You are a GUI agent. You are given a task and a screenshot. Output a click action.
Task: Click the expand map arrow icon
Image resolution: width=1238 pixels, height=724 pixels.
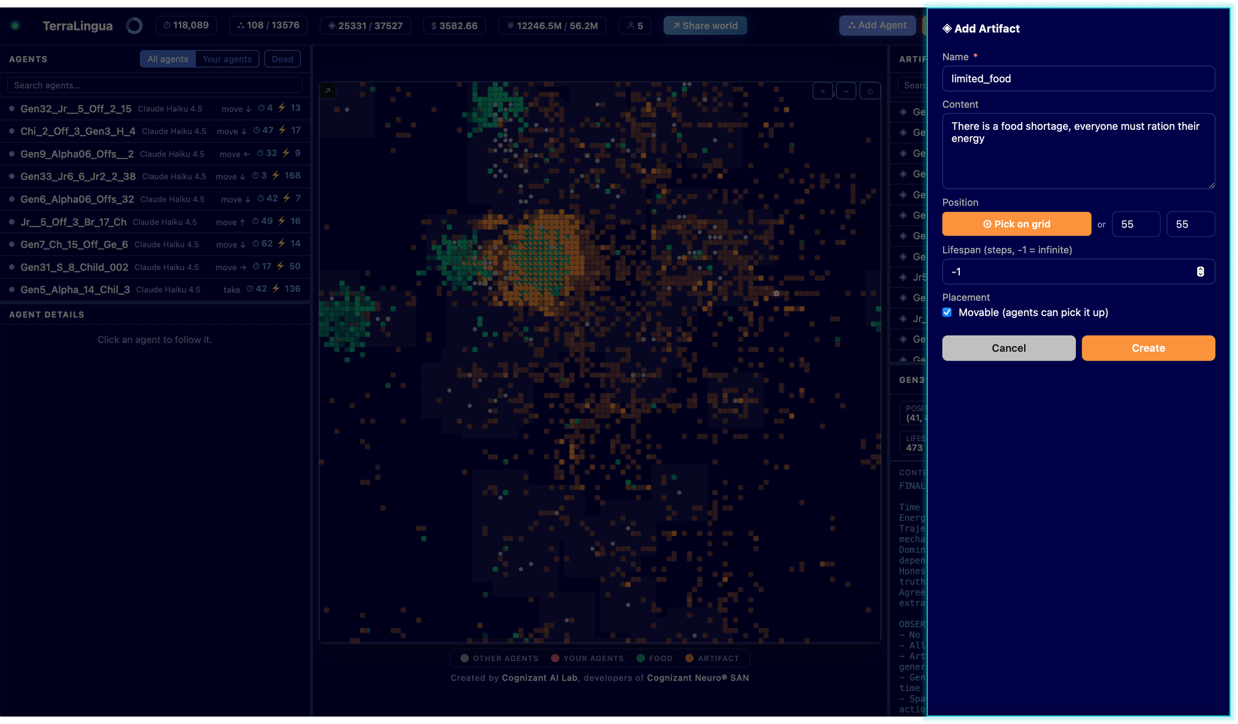click(328, 91)
